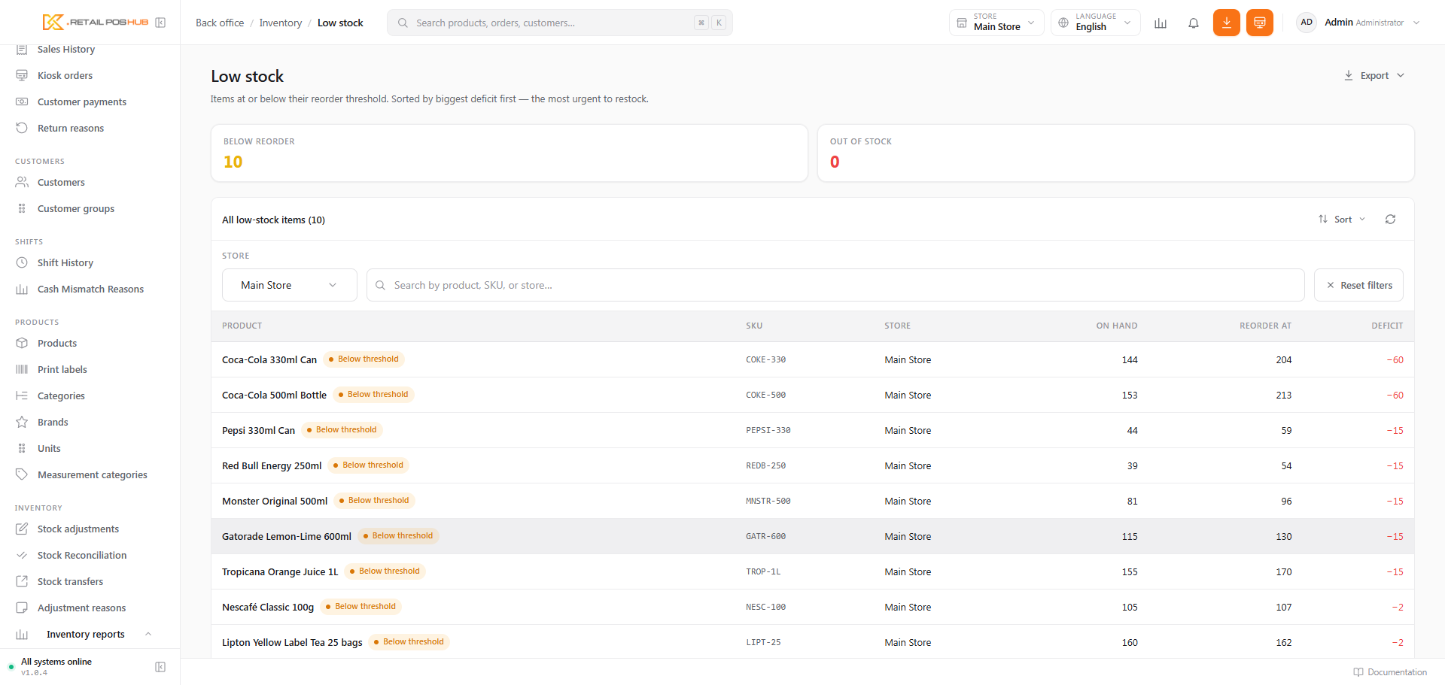The width and height of the screenshot is (1445, 685).
Task: Open the header Store selector dropdown
Action: point(996,23)
